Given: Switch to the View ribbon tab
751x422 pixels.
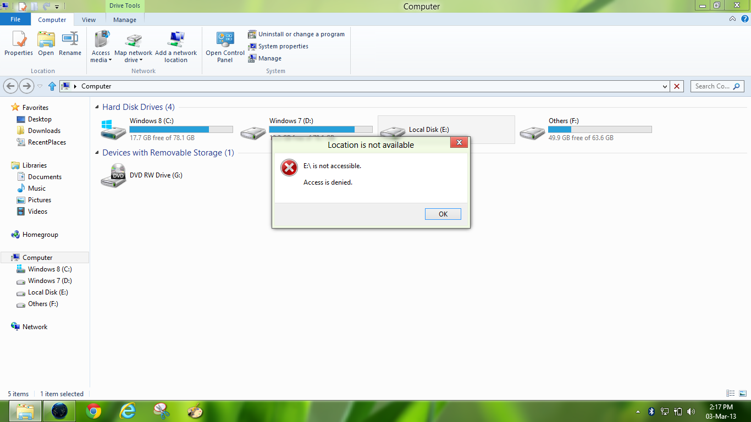Looking at the screenshot, I should (89, 20).
